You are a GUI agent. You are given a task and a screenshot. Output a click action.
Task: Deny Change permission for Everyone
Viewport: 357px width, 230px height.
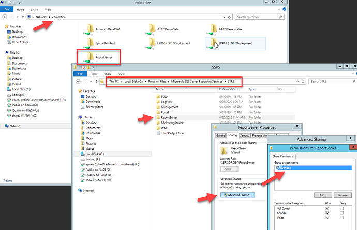342,213
